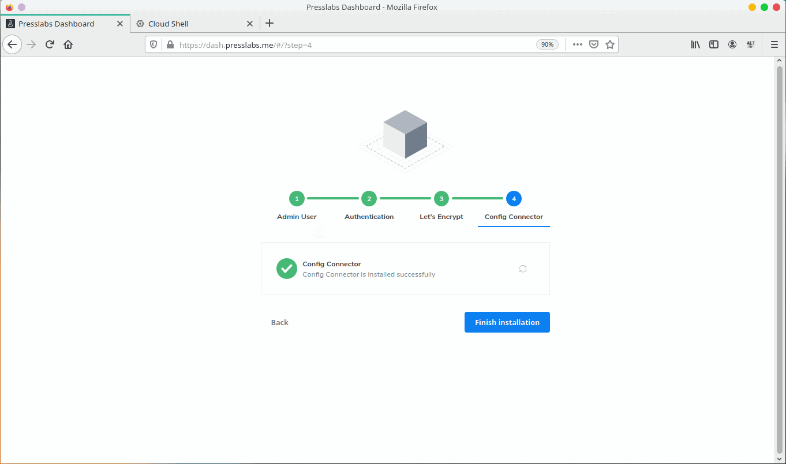The height and width of the screenshot is (464, 786).
Task: Open the Library bookmarks icon
Action: (695, 44)
